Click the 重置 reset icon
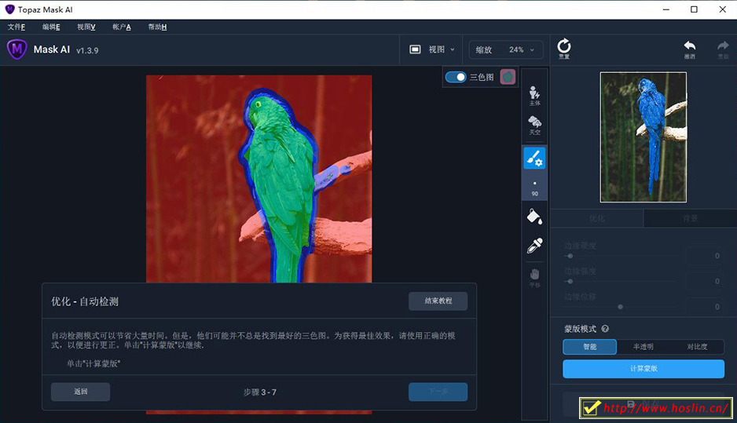This screenshot has width=737, height=423. [564, 49]
